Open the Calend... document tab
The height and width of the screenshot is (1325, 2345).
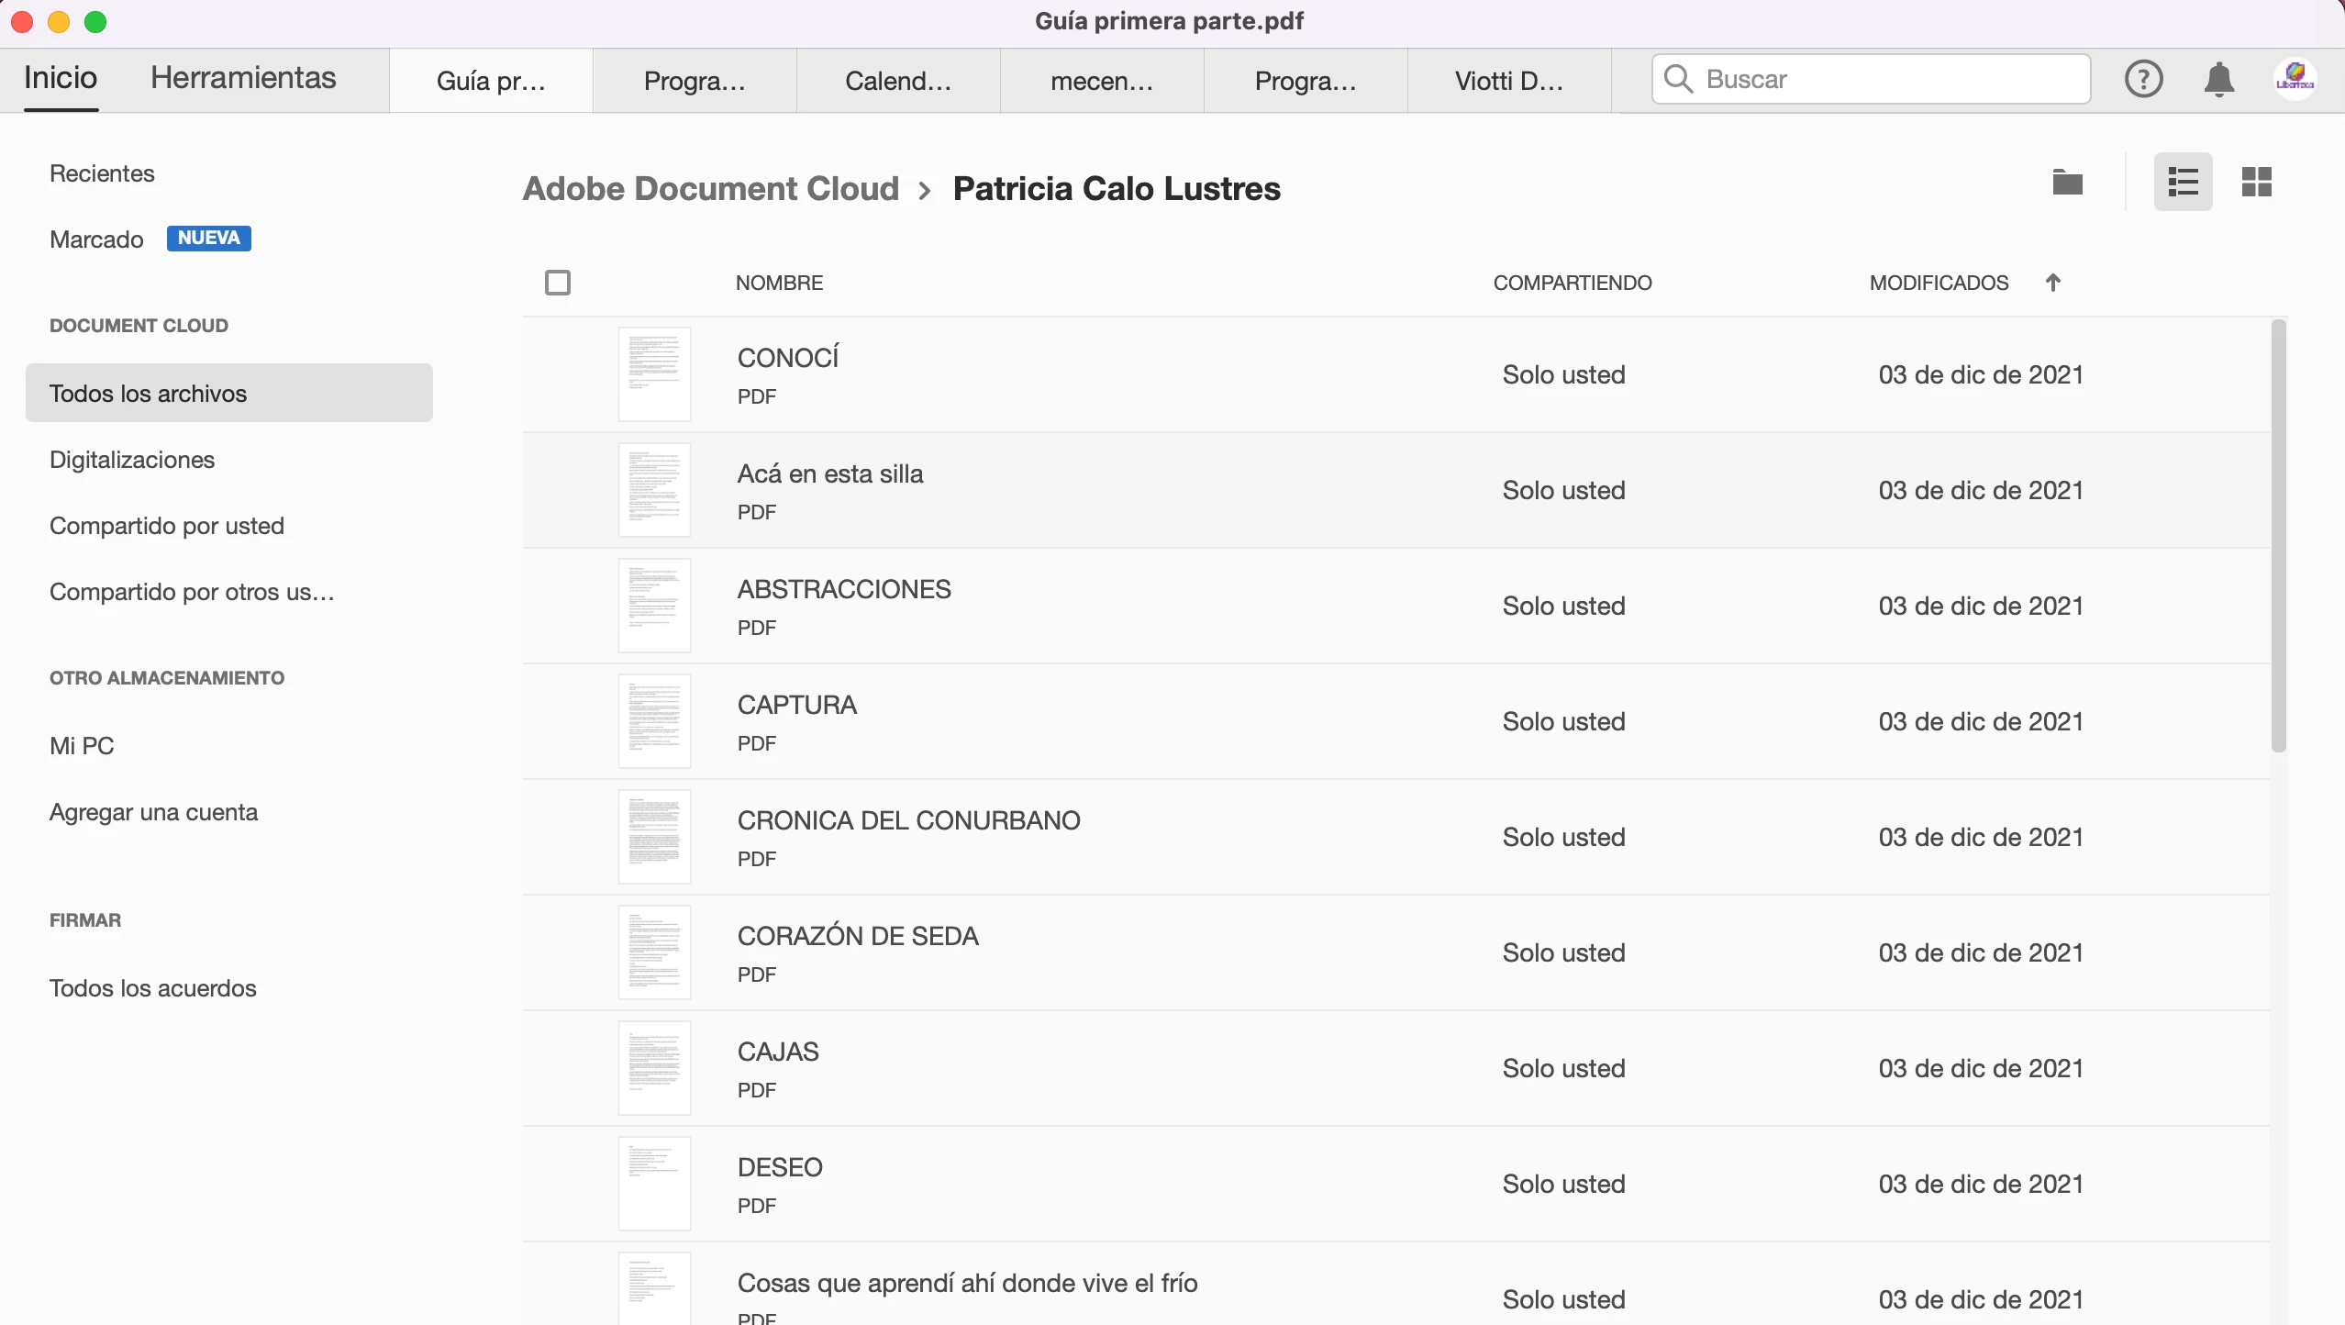pyautogui.click(x=898, y=81)
